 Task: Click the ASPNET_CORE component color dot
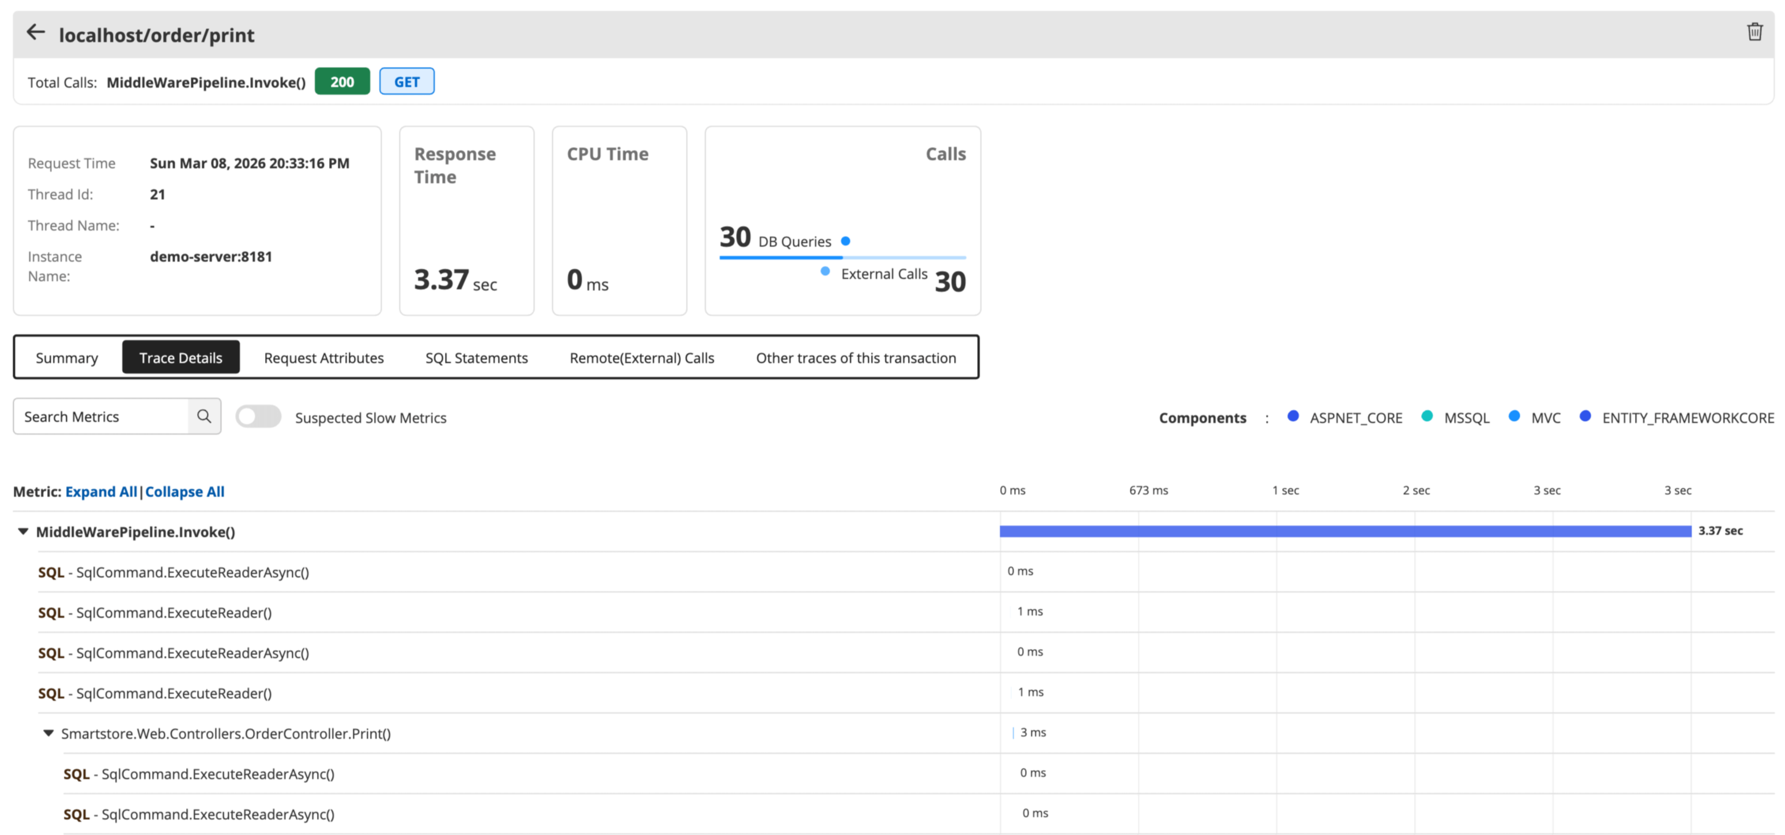click(1293, 416)
